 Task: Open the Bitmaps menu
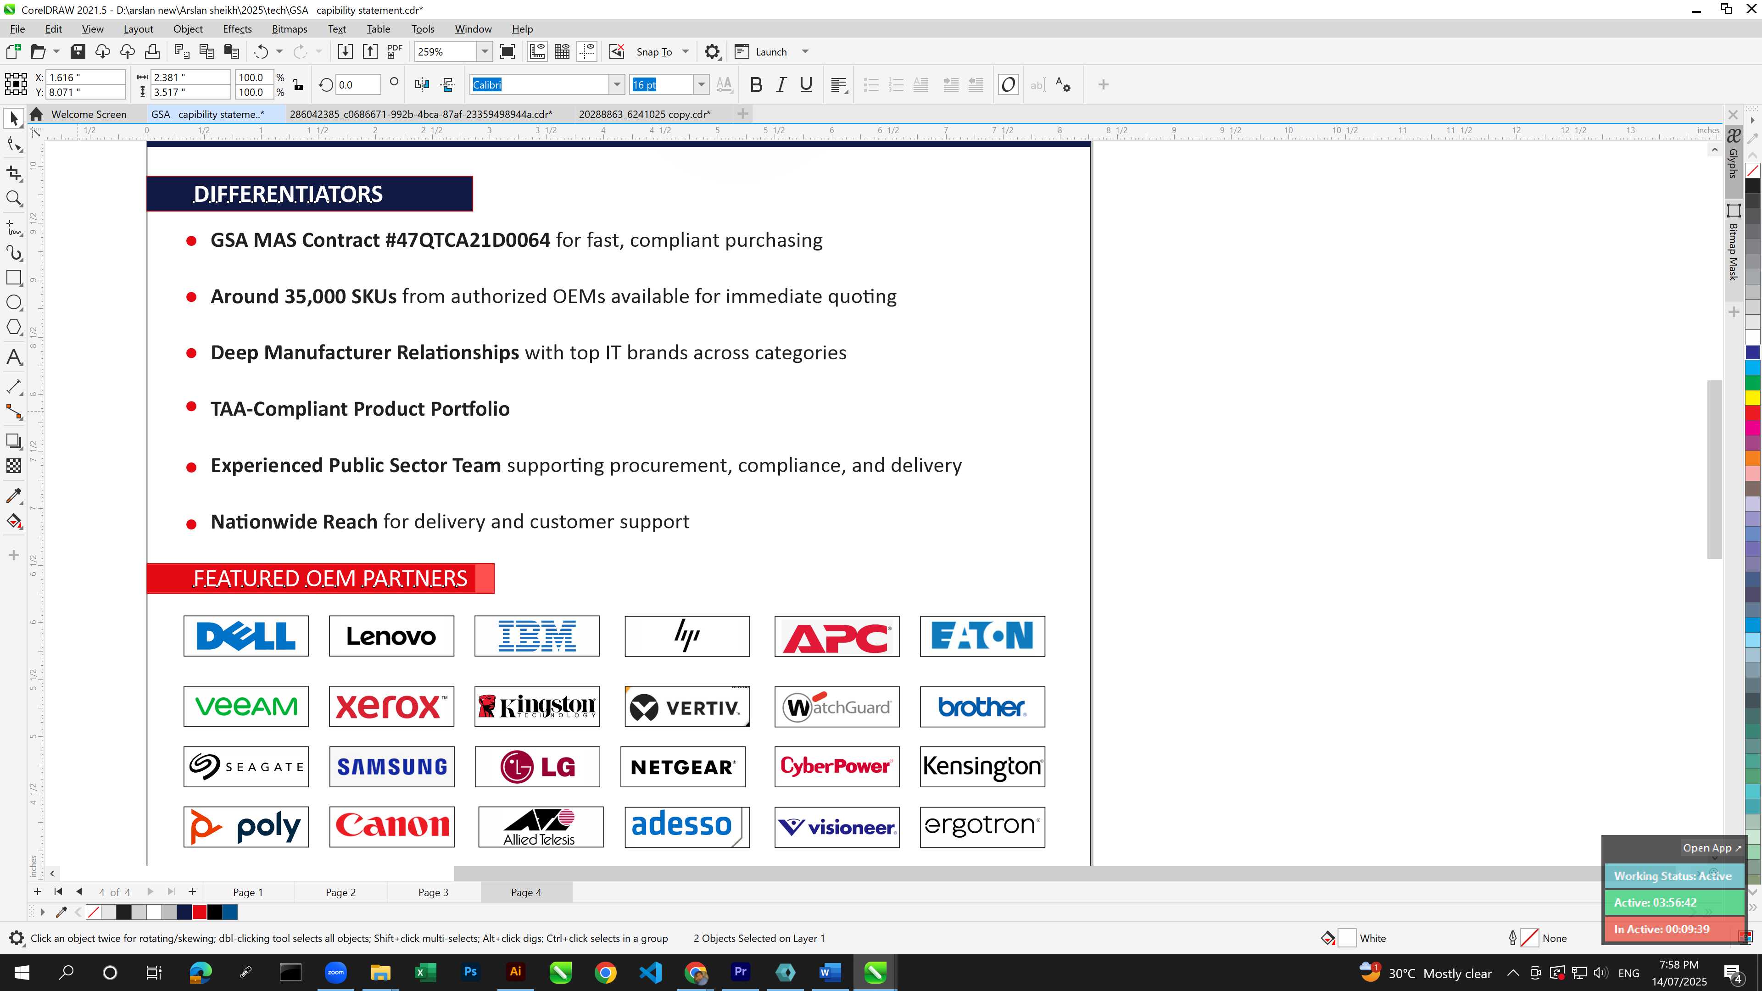(x=290, y=29)
